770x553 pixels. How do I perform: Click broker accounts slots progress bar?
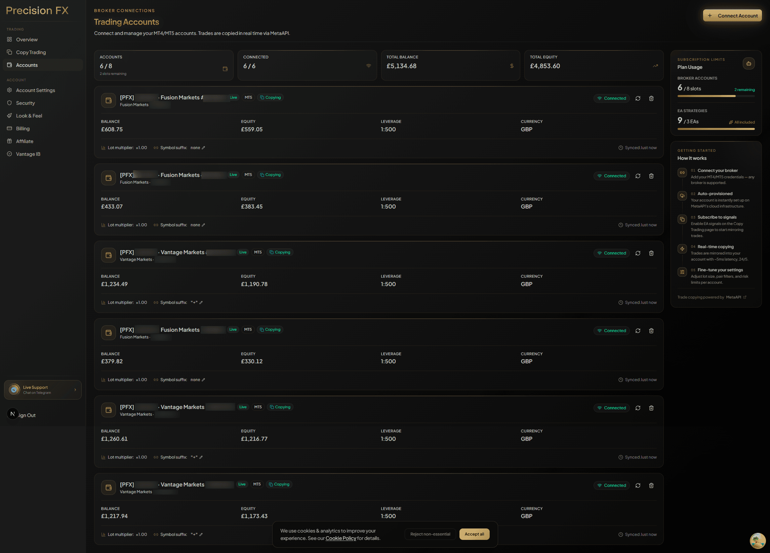tap(716, 96)
